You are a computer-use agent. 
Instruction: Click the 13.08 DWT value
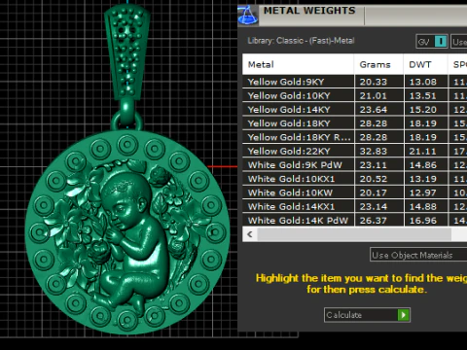coord(423,82)
